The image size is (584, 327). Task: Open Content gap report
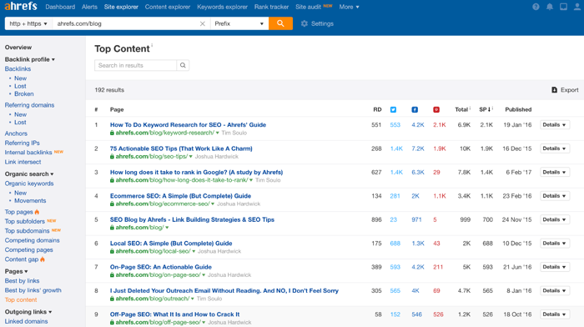[22, 259]
